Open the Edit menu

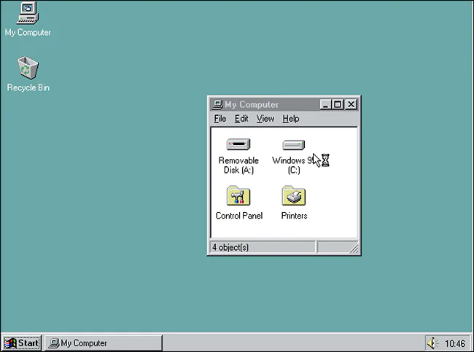(241, 119)
